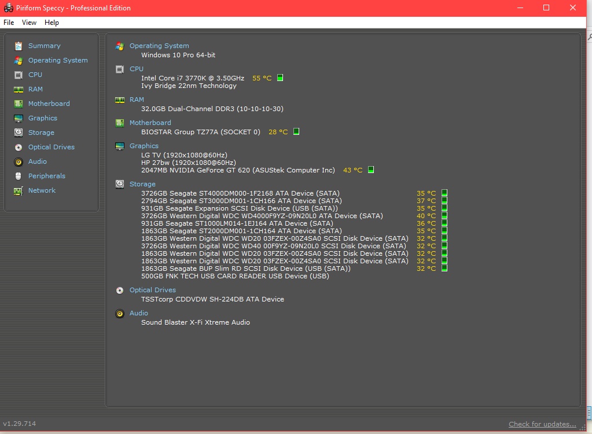The width and height of the screenshot is (592, 434).
Task: Click the Motherboard icon in sidebar
Action: (18, 104)
